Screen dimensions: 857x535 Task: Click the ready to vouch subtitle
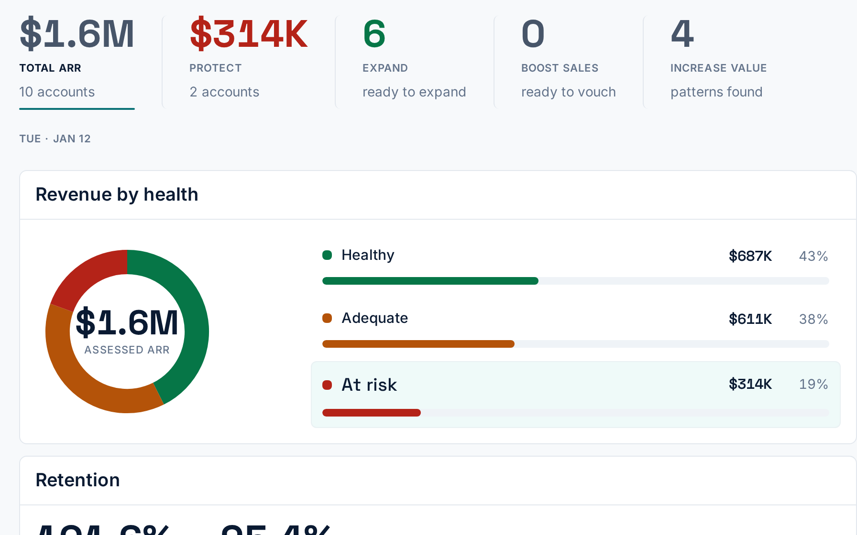tap(569, 92)
